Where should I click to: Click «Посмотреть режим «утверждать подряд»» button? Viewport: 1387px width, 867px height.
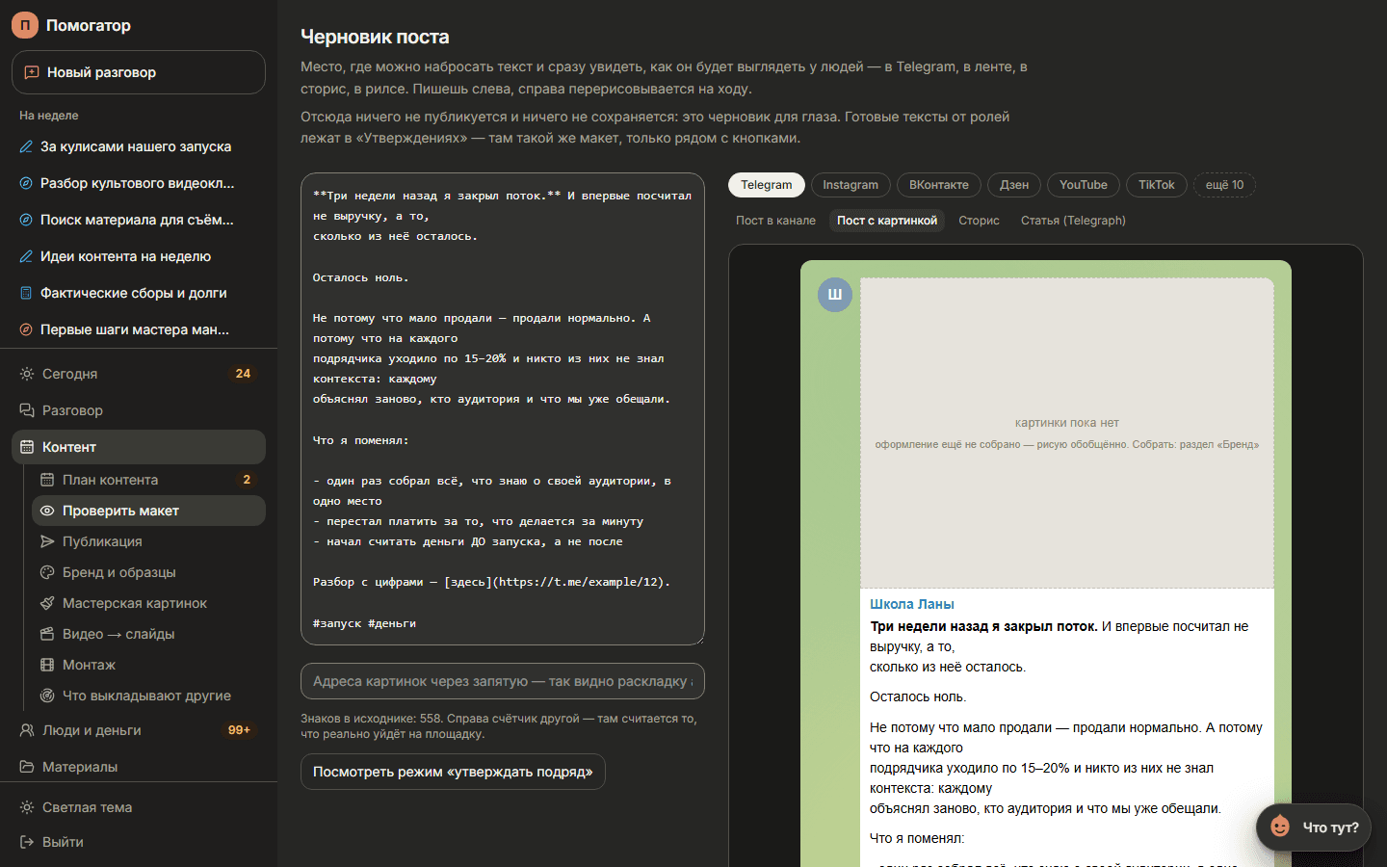point(453,772)
